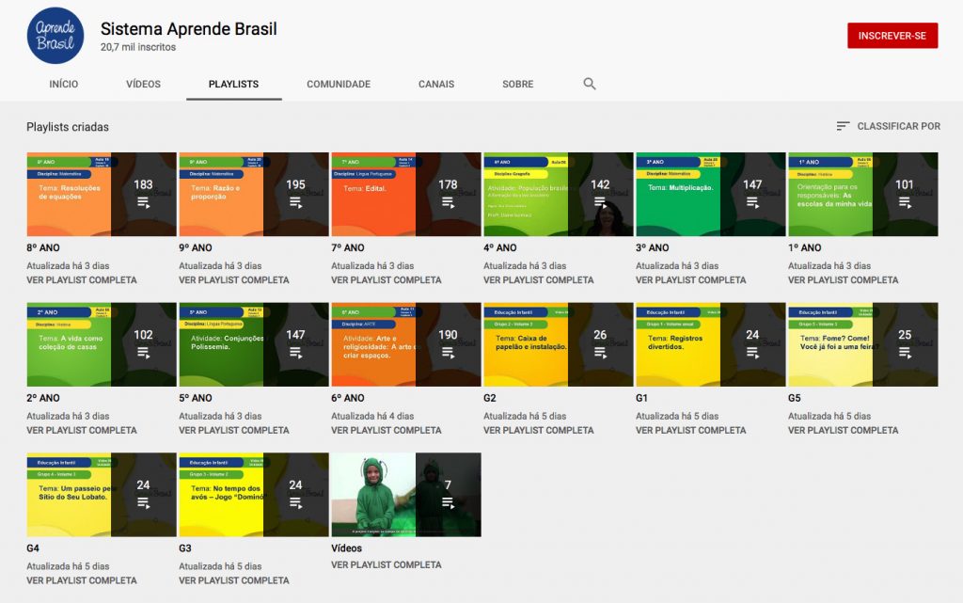Click the Playlists criadas heading

click(68, 127)
